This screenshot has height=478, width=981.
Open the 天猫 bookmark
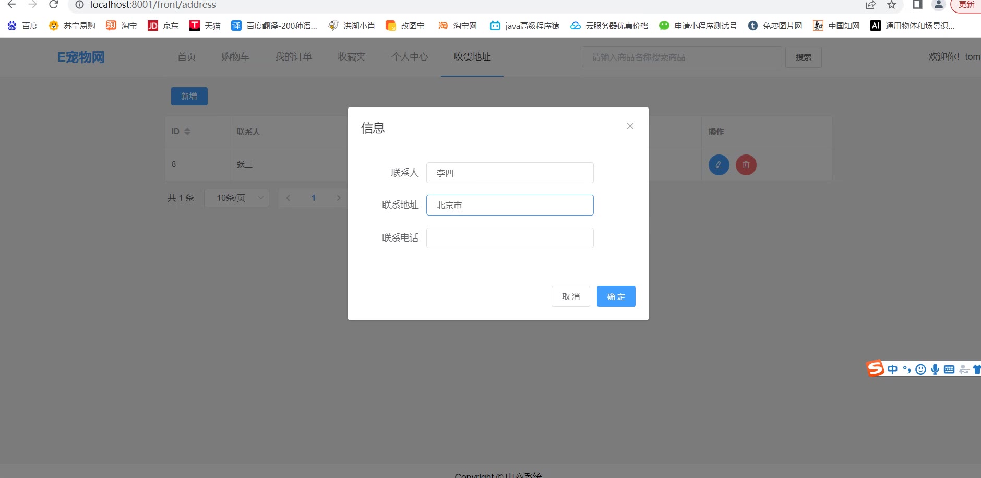click(x=205, y=26)
